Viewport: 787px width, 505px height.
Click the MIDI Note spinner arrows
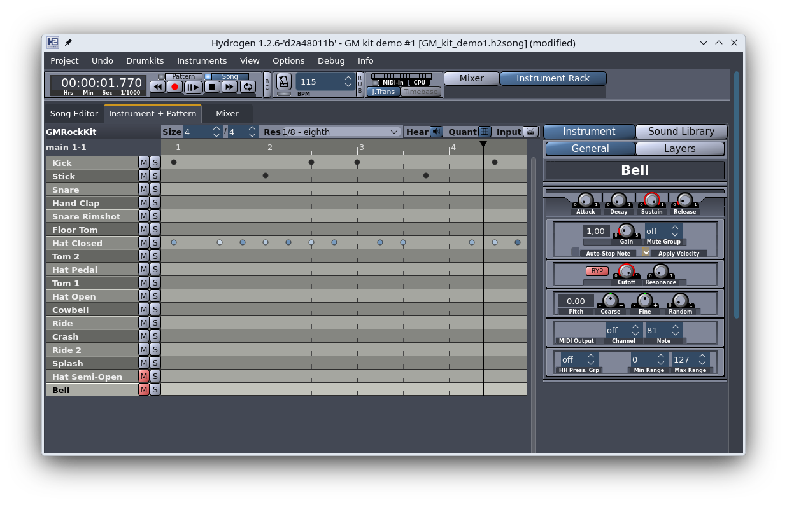pyautogui.click(x=676, y=330)
